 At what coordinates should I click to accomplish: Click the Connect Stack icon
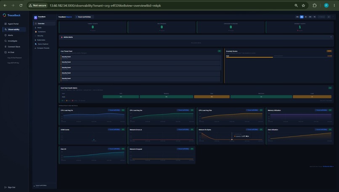(5, 47)
